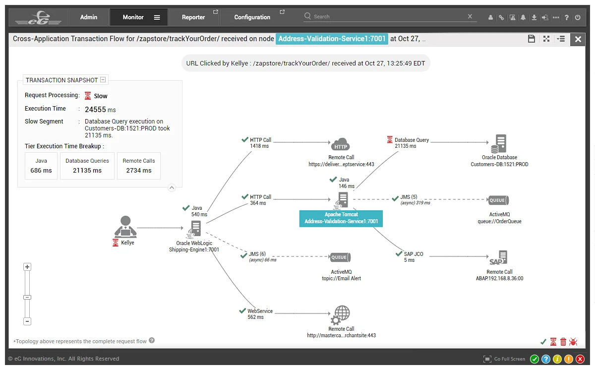Click the red bug error legend icon
Viewport: 595px width, 370px height.
574,342
